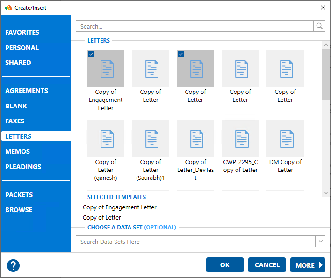Expand options with the More button
The width and height of the screenshot is (331, 278).
tap(308, 265)
